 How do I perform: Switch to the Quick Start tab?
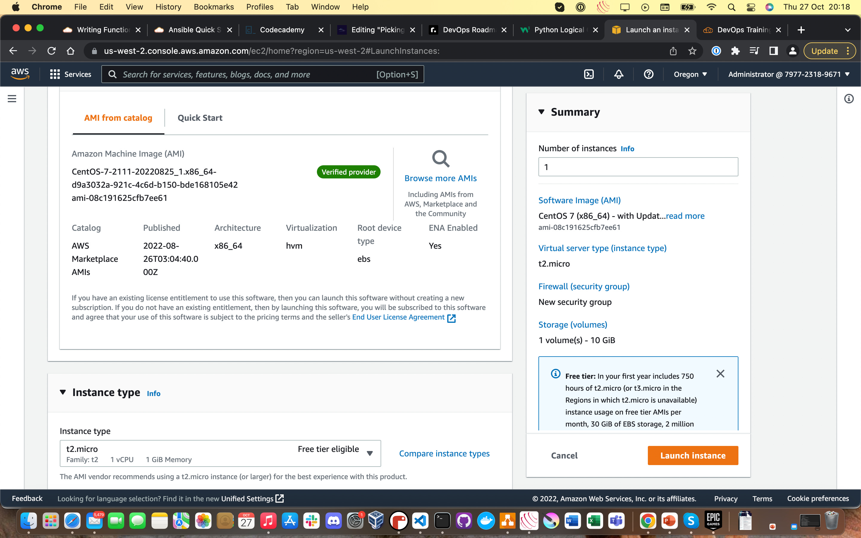coord(200,118)
